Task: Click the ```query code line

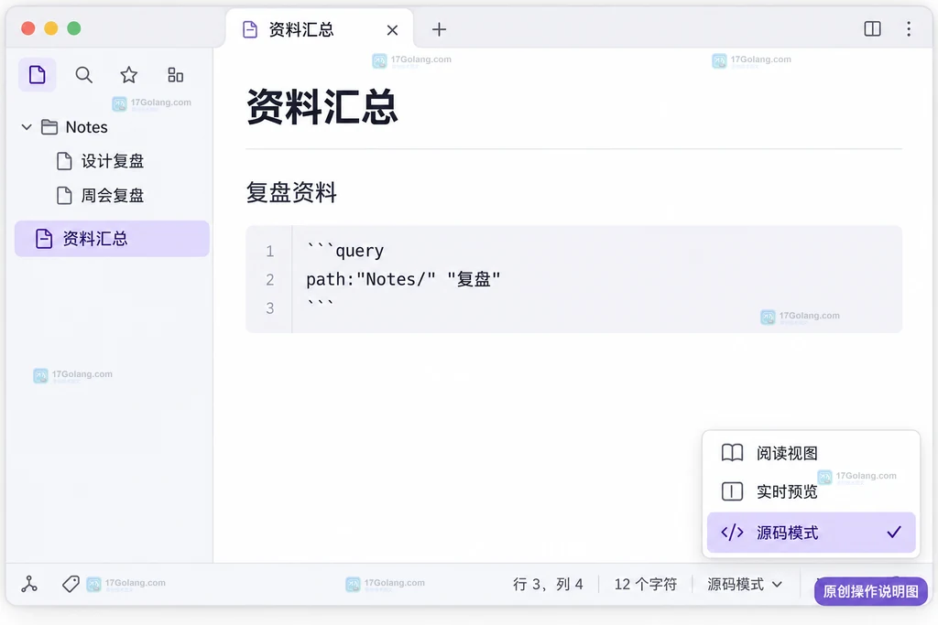Action: tap(345, 251)
